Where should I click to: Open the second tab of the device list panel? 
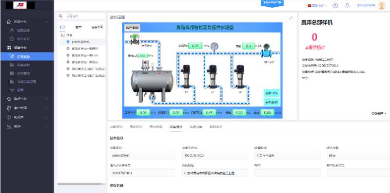pyautogui.click(x=78, y=27)
